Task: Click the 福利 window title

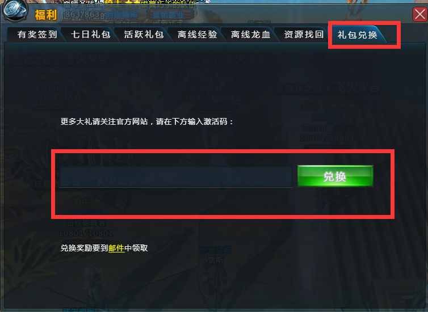Action: pos(45,15)
